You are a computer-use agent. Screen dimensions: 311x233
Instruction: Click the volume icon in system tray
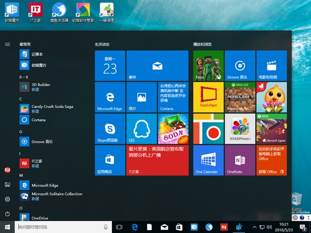[269, 227]
